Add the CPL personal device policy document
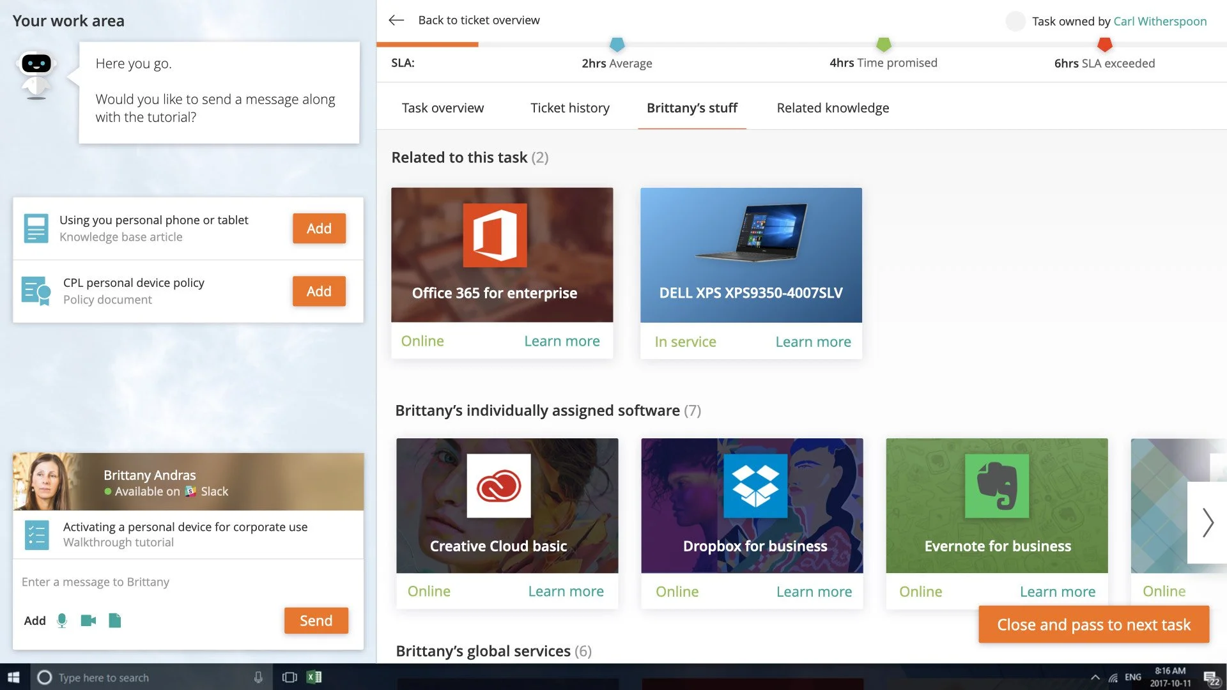The height and width of the screenshot is (690, 1227). tap(319, 291)
